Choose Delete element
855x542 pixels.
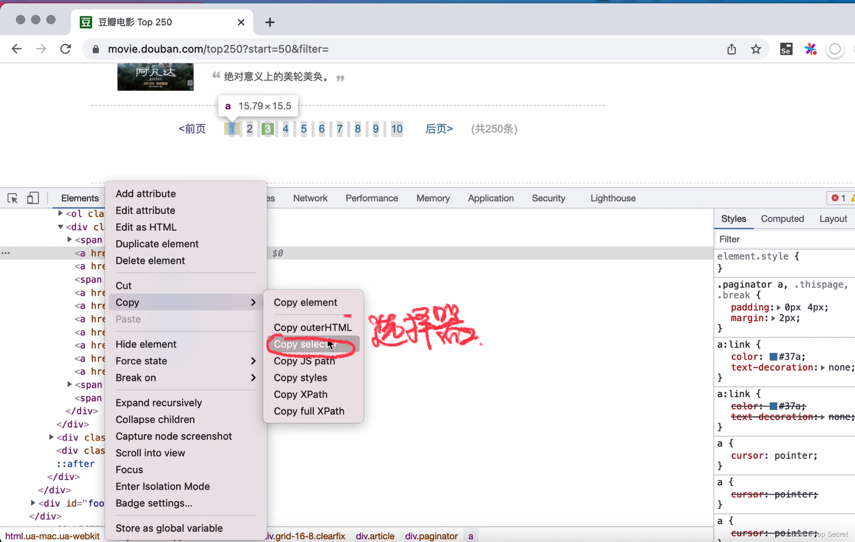150,260
